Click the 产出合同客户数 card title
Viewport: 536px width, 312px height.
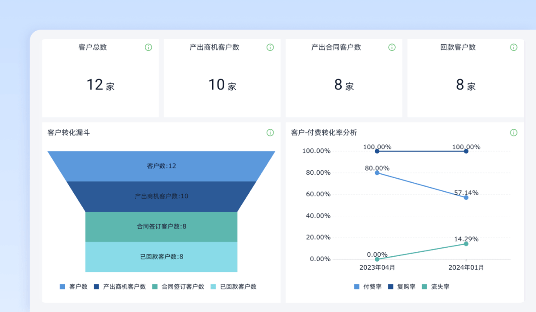pyautogui.click(x=336, y=47)
